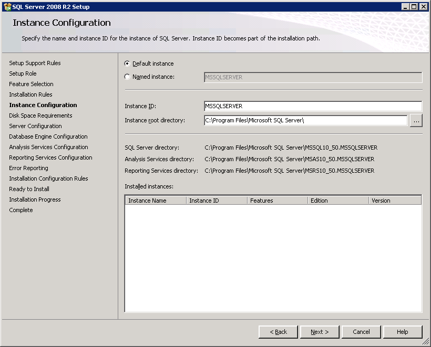Click the Instance Configuration step in sidebar

coord(43,105)
